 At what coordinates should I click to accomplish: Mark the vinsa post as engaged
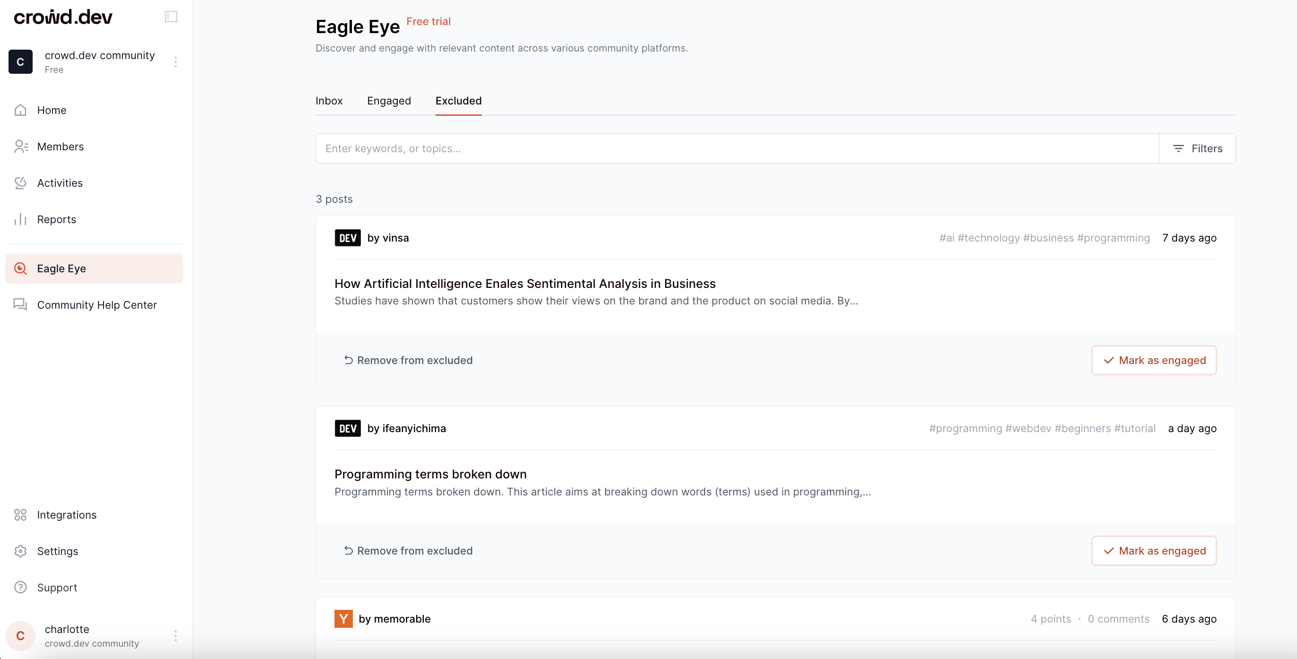(x=1154, y=360)
